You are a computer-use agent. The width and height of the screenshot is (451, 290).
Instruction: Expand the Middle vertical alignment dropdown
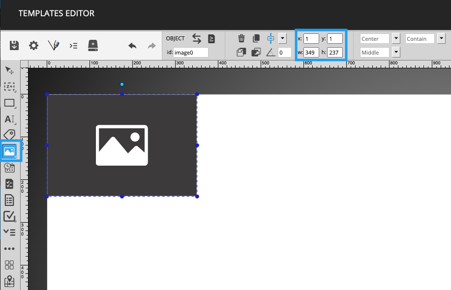(396, 52)
